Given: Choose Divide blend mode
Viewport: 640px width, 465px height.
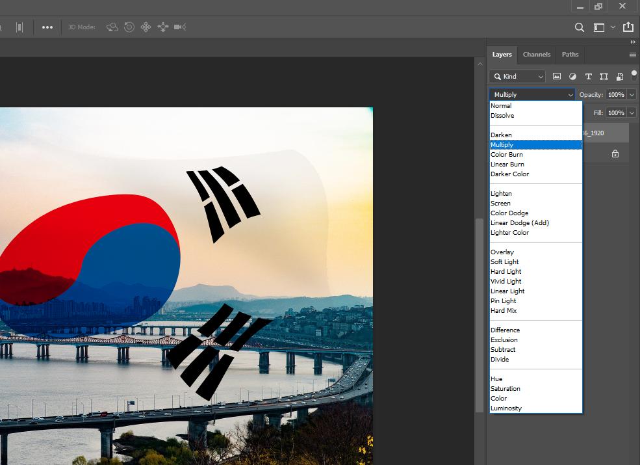Looking at the screenshot, I should pos(535,360).
